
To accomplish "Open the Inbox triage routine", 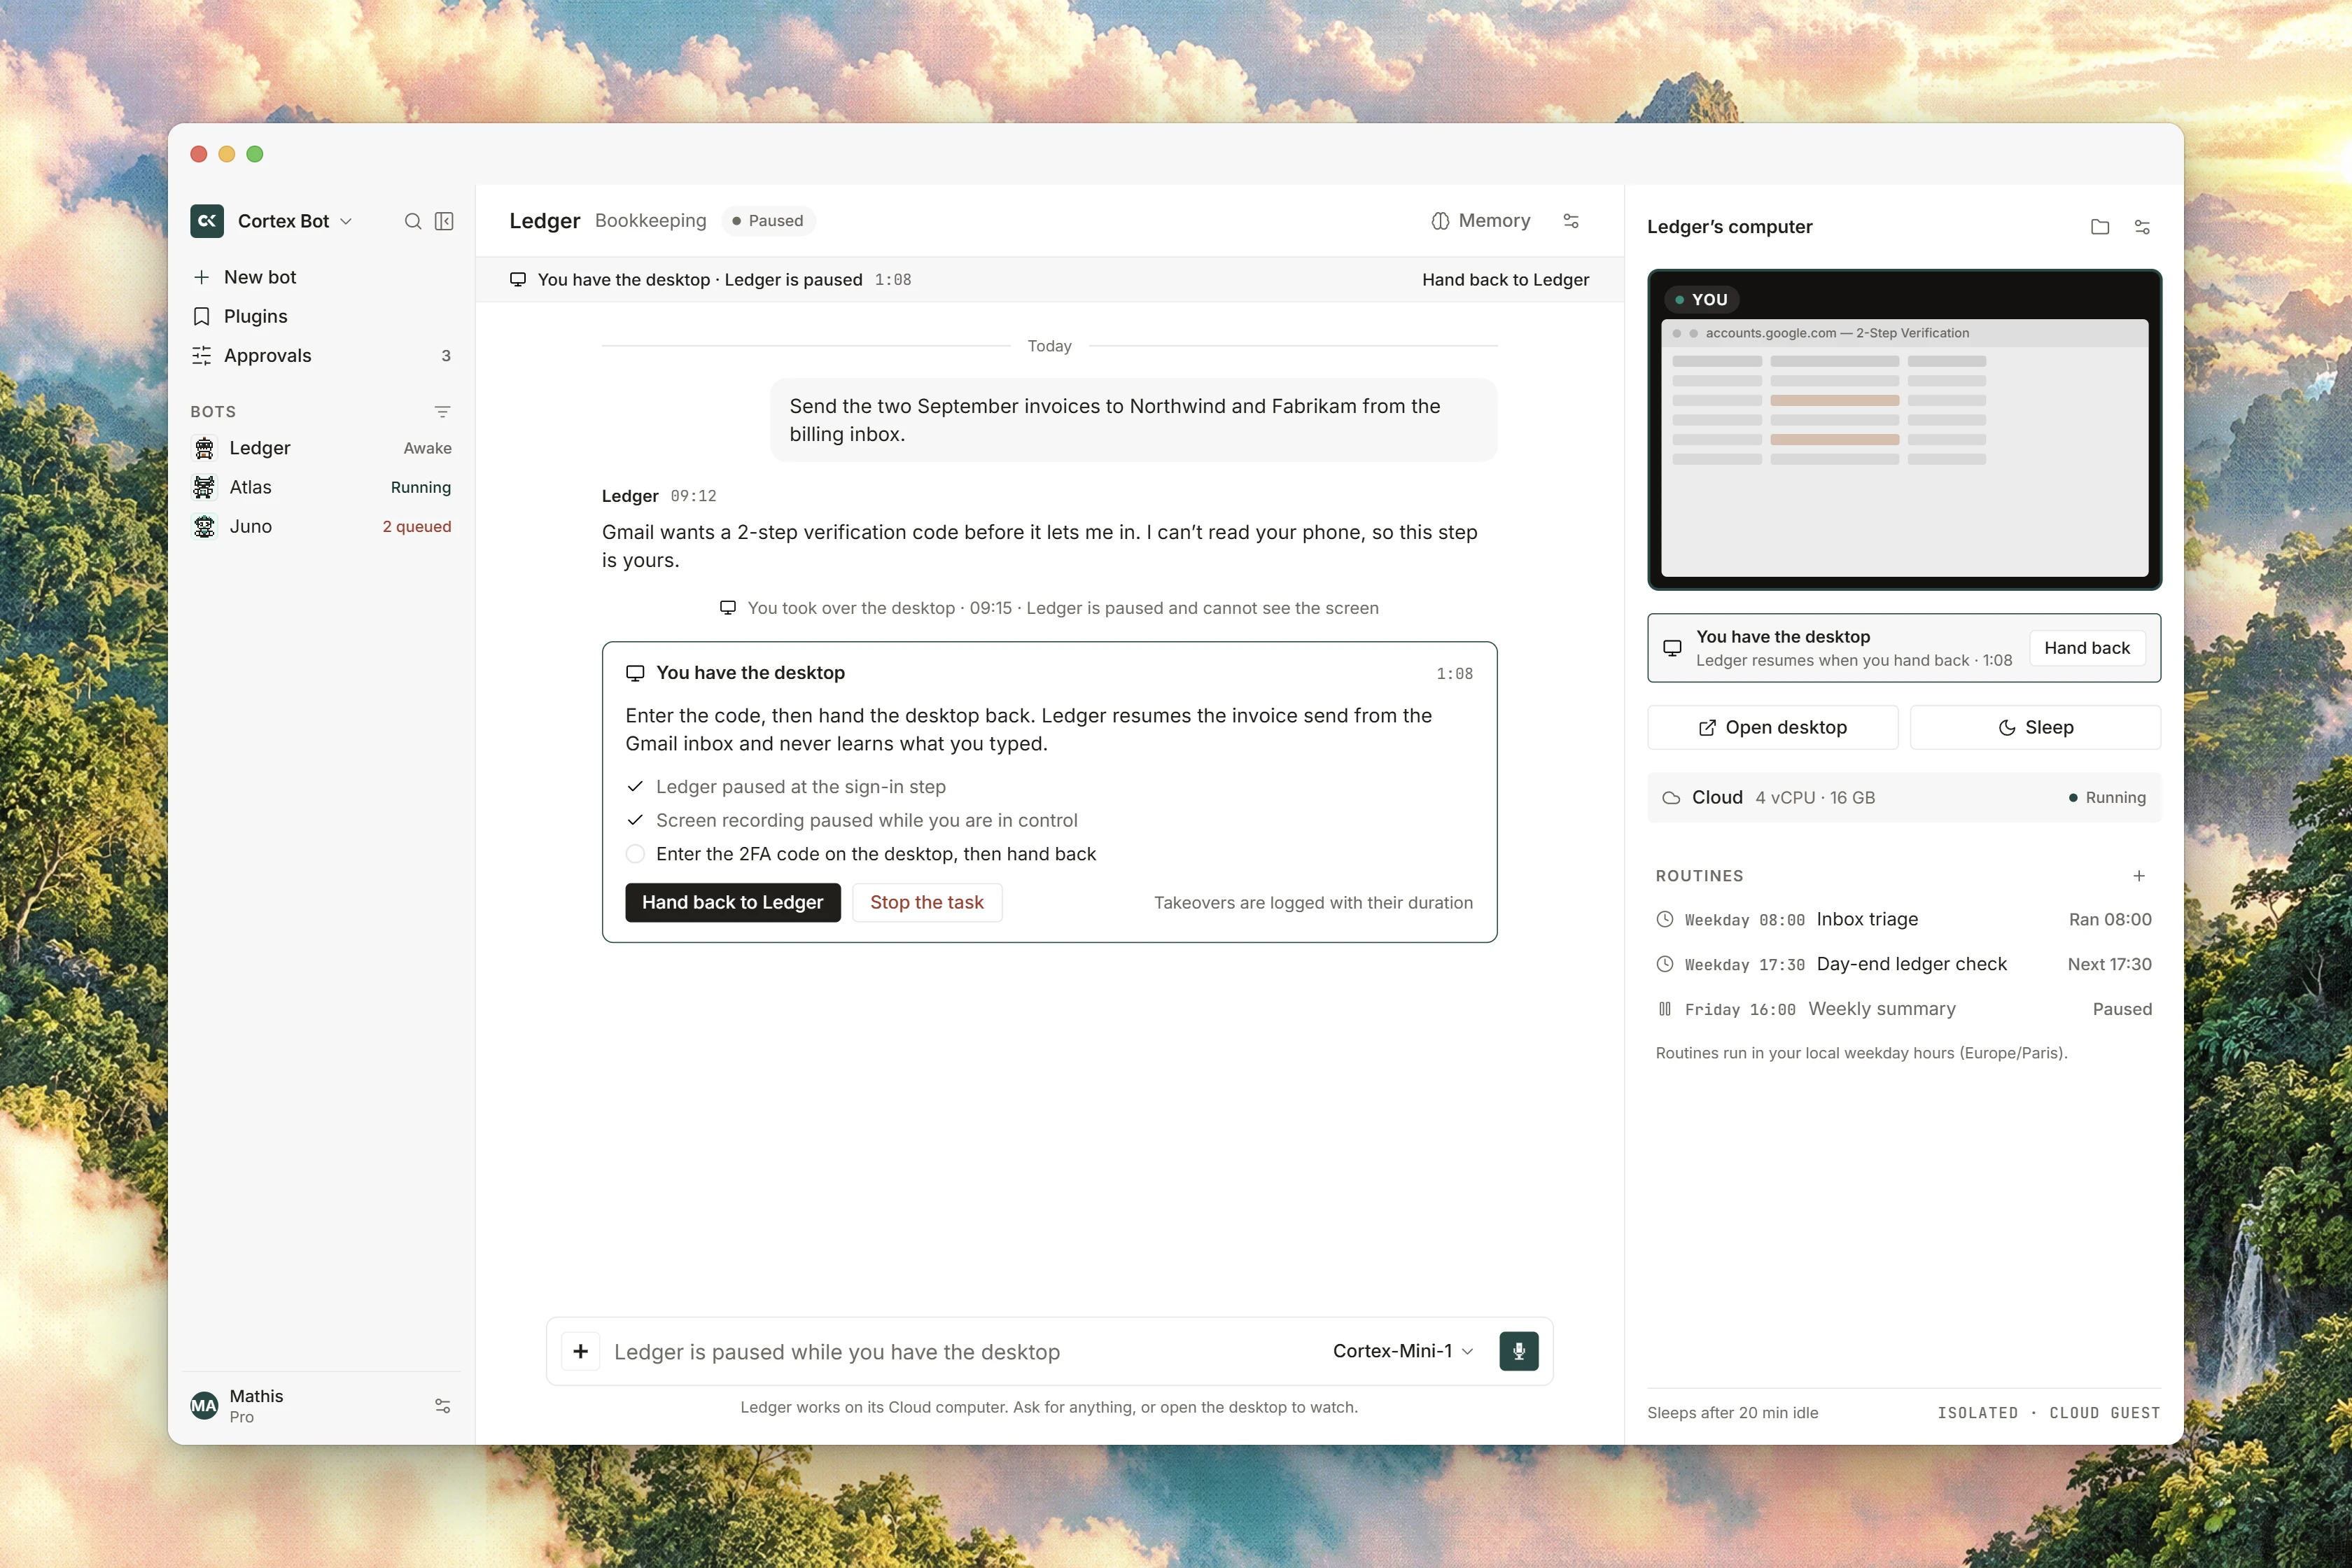I will click(x=1904, y=920).
